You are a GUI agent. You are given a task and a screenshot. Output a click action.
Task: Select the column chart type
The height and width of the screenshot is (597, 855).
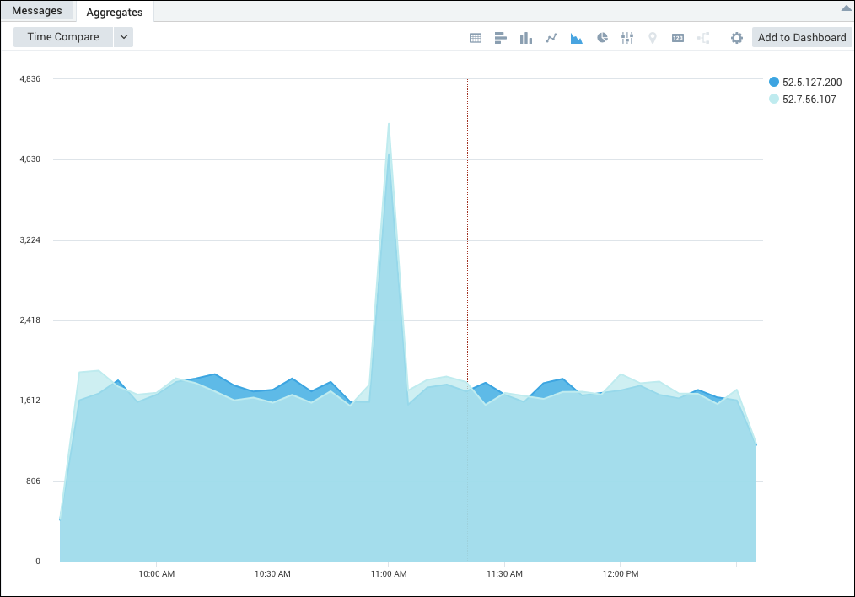(x=526, y=37)
